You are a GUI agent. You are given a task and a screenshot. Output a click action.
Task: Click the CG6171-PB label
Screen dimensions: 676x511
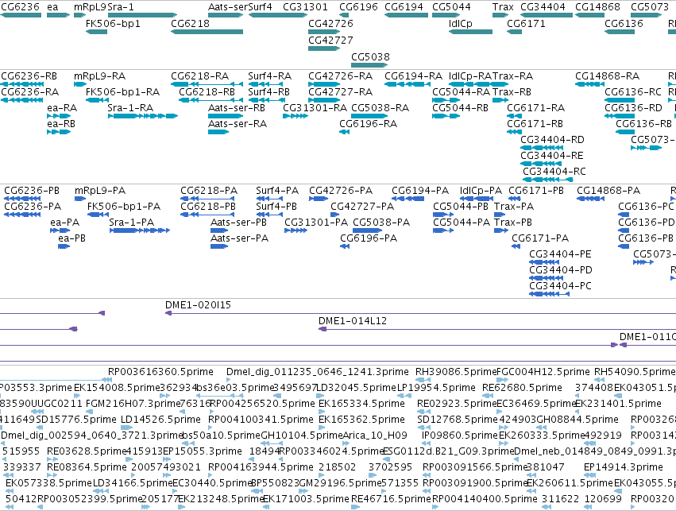pyautogui.click(x=536, y=191)
